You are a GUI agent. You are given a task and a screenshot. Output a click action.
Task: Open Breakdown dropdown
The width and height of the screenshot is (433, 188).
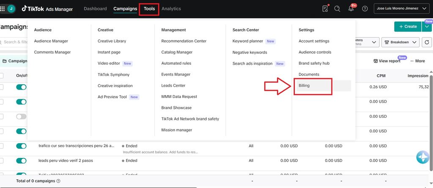pyautogui.click(x=400, y=42)
